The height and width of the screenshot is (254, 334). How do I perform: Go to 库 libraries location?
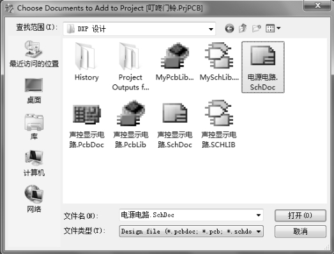[x=34, y=127]
